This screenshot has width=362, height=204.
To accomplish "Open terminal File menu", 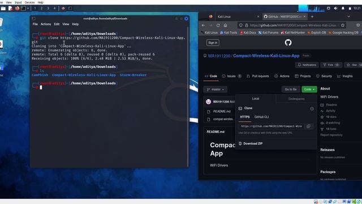I will pos(35,24).
